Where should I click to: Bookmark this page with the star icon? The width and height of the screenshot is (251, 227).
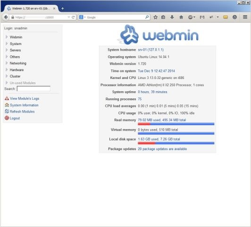(x=155, y=17)
